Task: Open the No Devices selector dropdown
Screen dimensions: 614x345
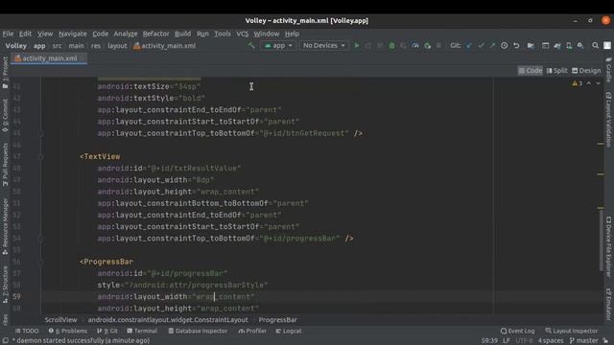Action: click(x=324, y=46)
